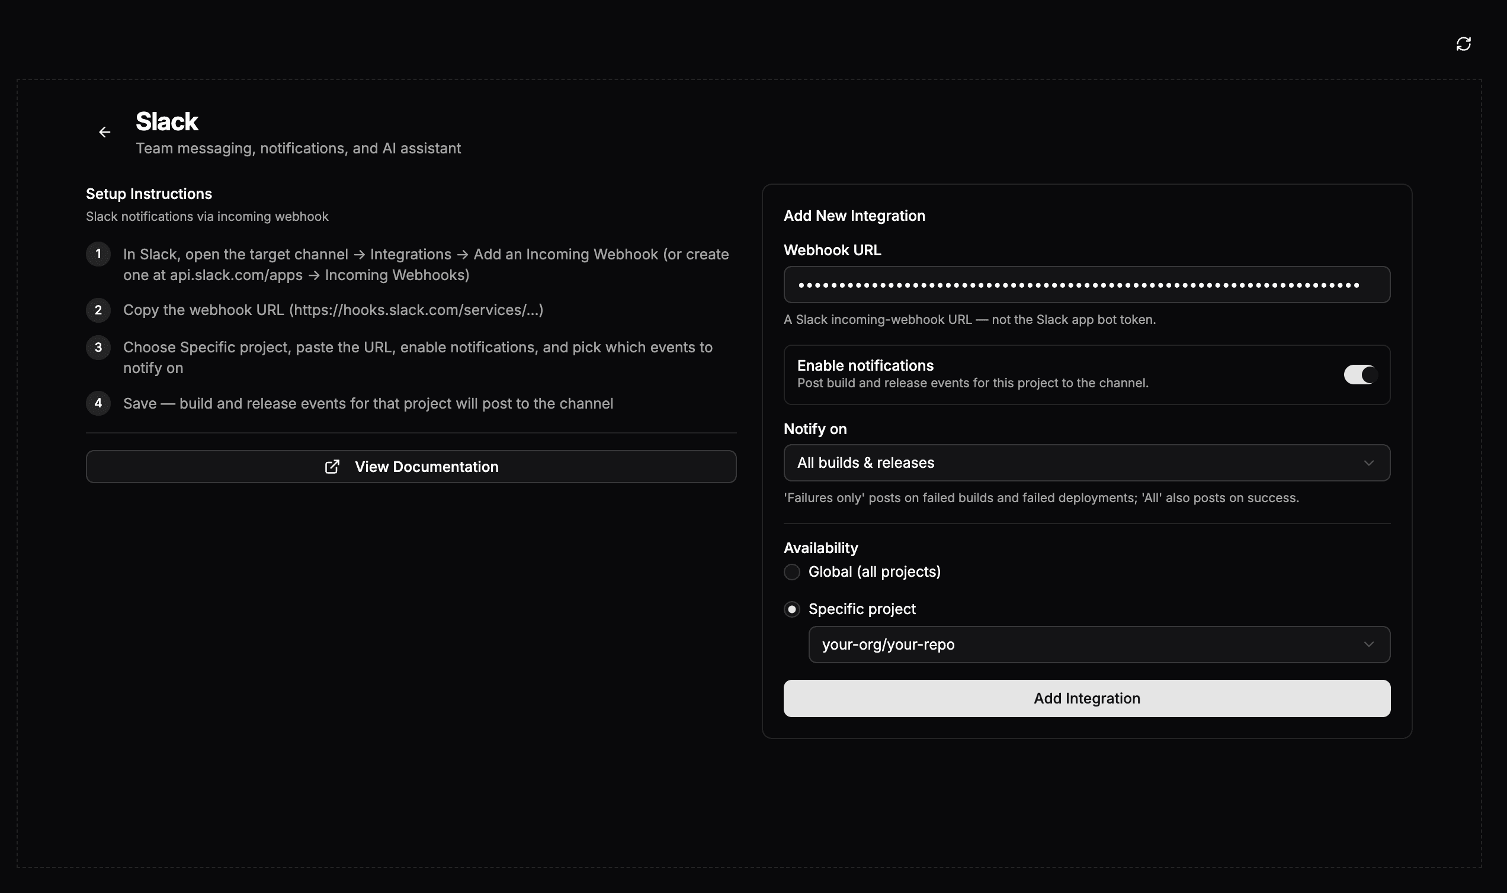
Task: Click step 3 text about Choose Specific project
Action: tap(418, 358)
